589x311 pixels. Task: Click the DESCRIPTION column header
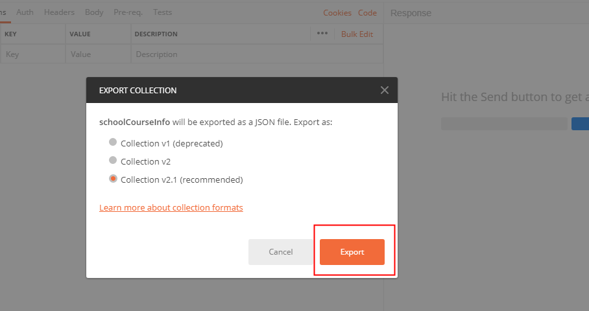[x=156, y=34]
